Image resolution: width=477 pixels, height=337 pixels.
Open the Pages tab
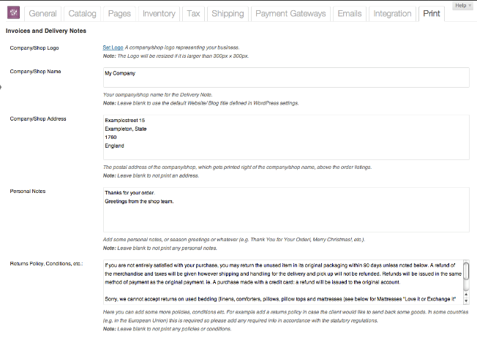119,14
